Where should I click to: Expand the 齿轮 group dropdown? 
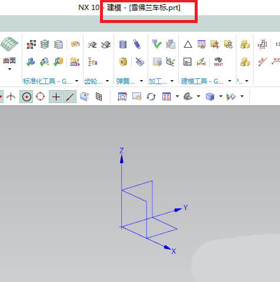(108, 81)
